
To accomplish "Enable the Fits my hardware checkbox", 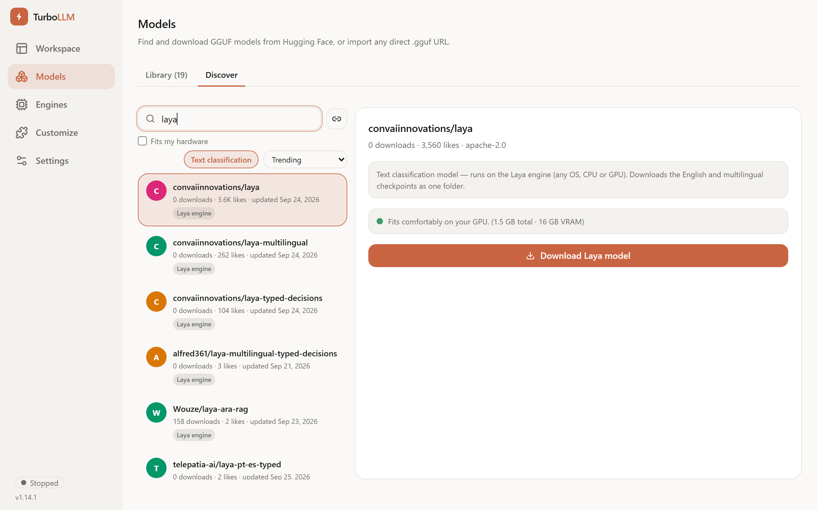I will pos(142,141).
